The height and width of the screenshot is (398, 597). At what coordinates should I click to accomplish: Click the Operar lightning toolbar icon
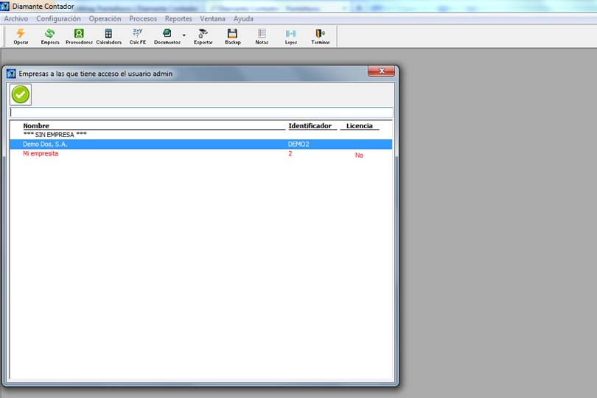(21, 37)
